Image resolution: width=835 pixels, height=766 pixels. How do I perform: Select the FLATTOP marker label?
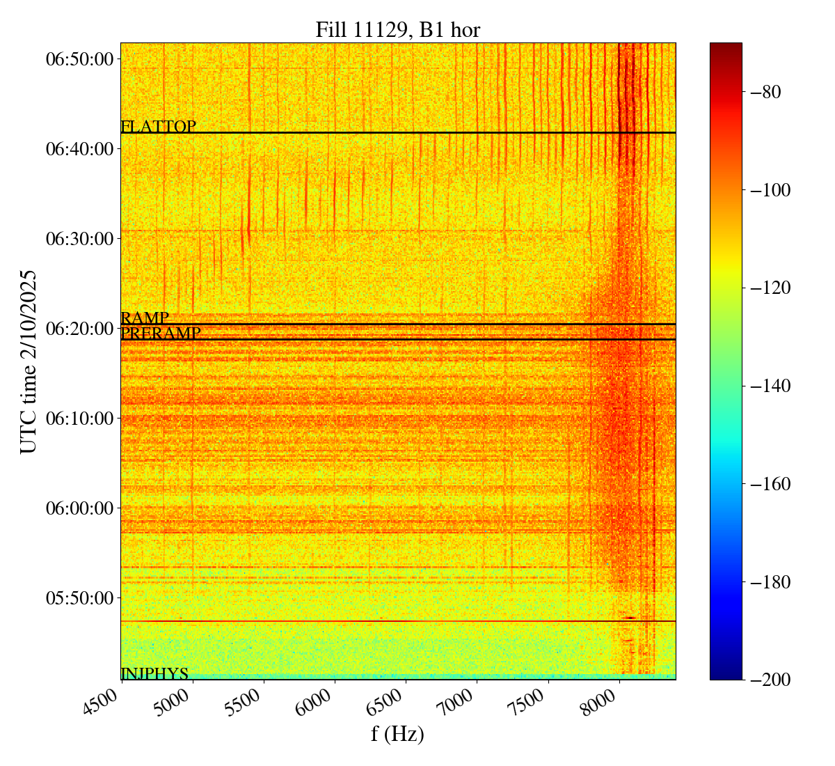(x=158, y=126)
